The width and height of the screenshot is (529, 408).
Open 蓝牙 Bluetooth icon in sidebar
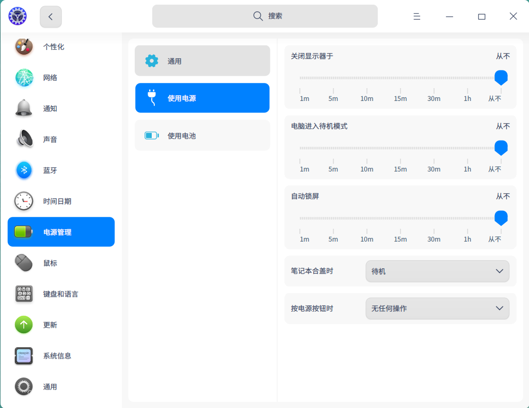click(24, 170)
